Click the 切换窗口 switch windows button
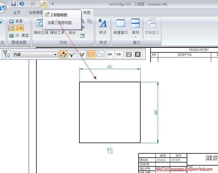The height and width of the screenshot is (173, 218). point(152,27)
